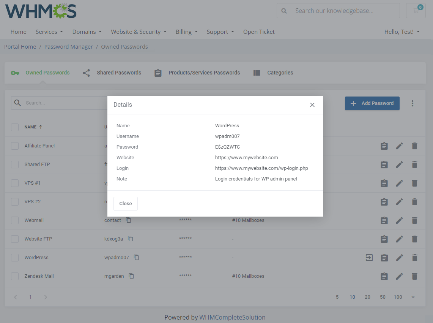Screen dimensions: 433x323
Task: Edit the VPS #2 entry
Action: (x=399, y=202)
